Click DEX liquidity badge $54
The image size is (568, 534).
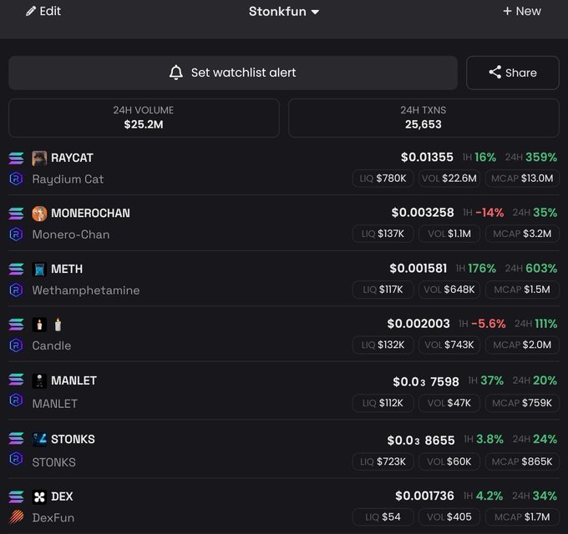tap(383, 517)
